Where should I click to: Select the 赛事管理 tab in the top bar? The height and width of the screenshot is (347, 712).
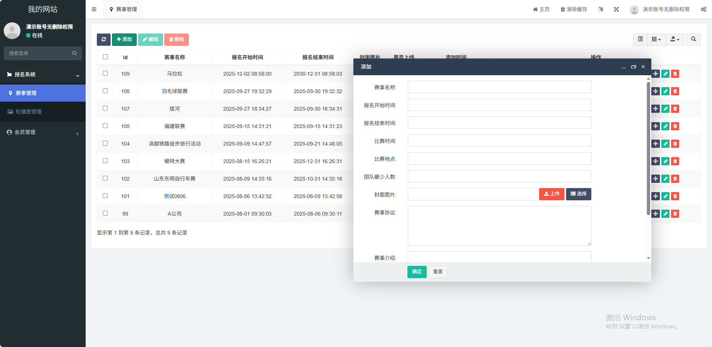(123, 9)
